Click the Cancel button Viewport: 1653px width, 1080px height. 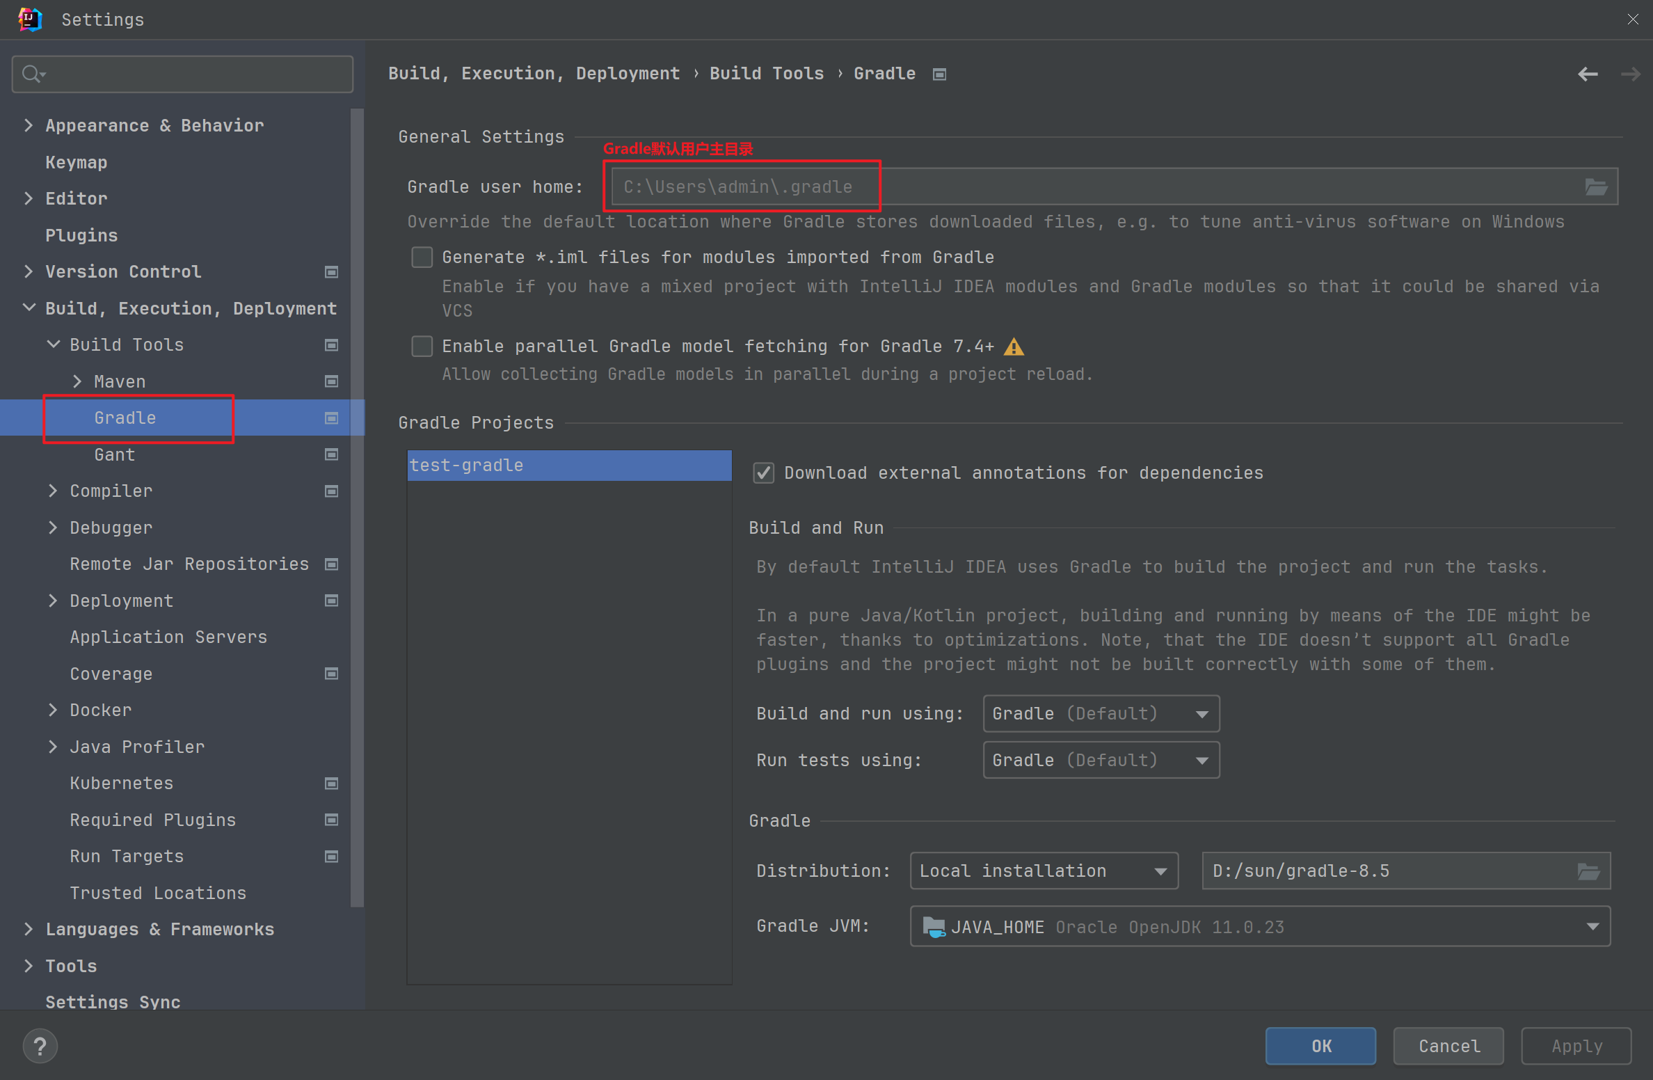(1448, 1046)
